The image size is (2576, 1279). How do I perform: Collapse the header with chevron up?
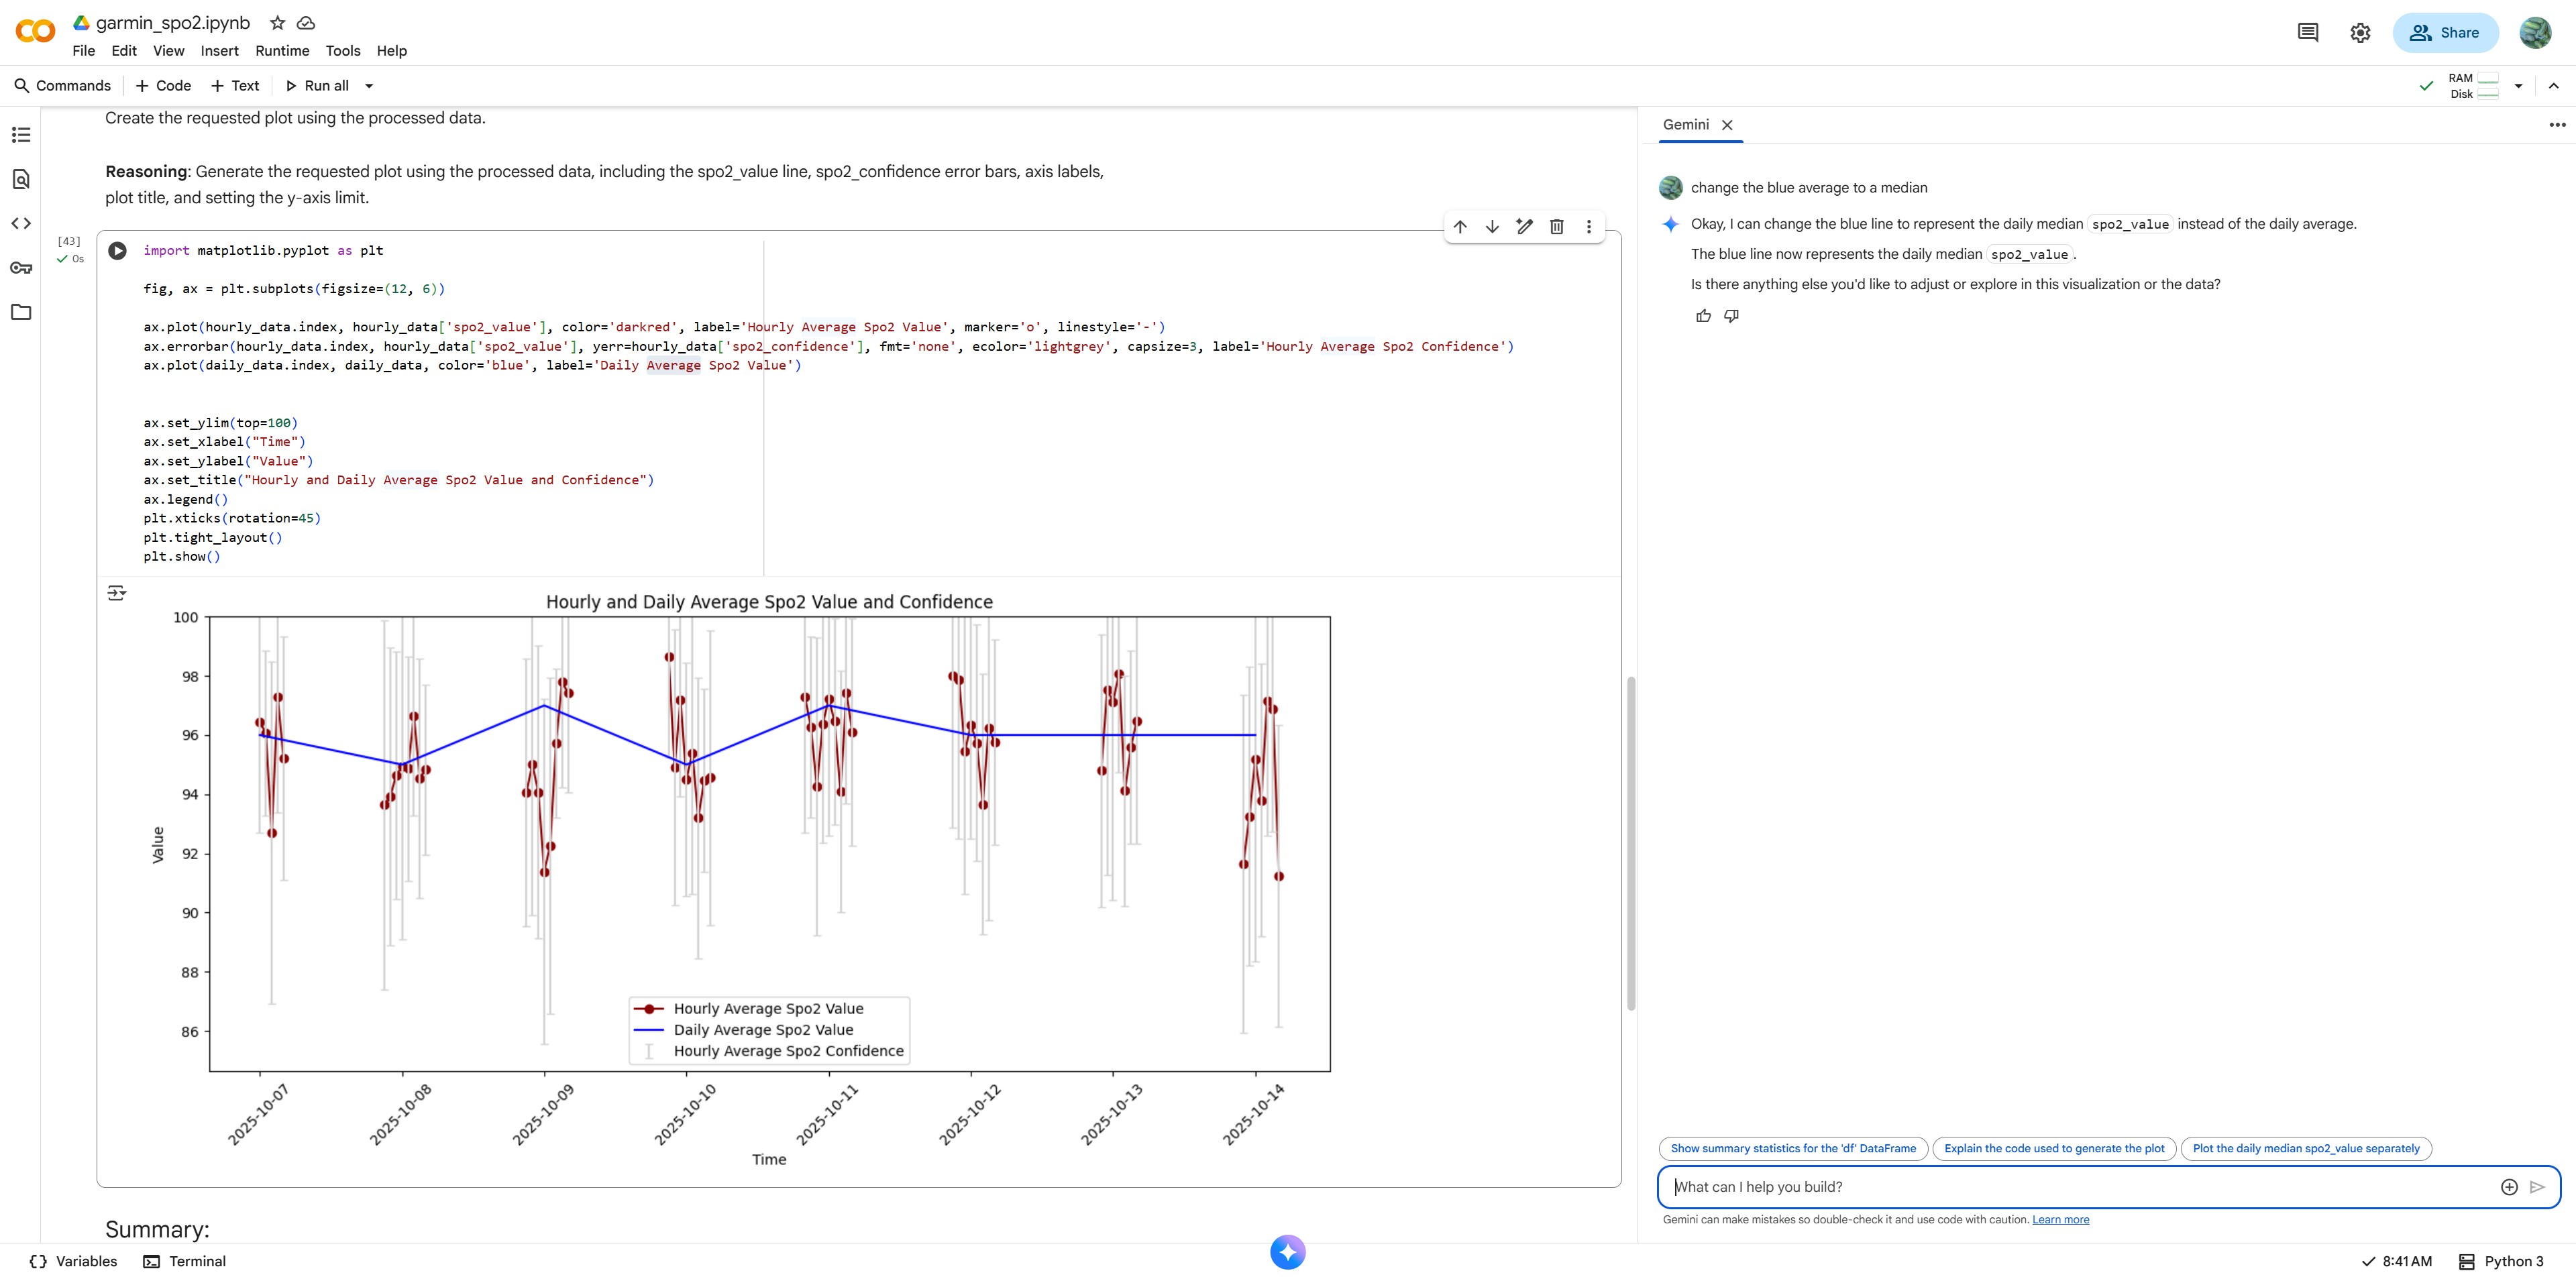[2553, 86]
